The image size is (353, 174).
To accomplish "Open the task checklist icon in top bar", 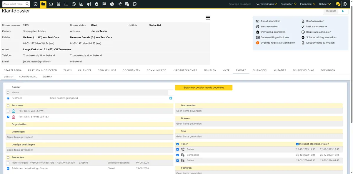I will tap(66, 4).
